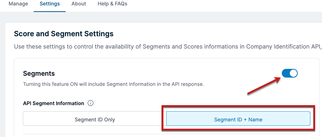Click the 'Turning this feature ON' description text
Screen dimensions: 322x137
point(113,84)
